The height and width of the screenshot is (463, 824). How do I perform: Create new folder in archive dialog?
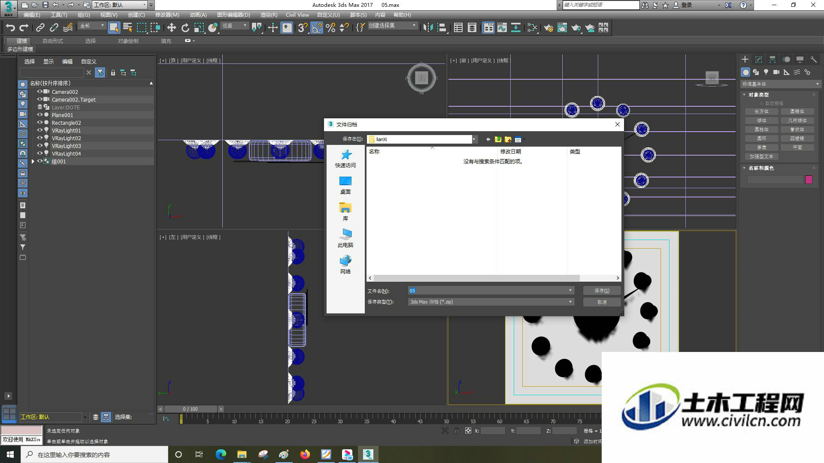coord(508,139)
